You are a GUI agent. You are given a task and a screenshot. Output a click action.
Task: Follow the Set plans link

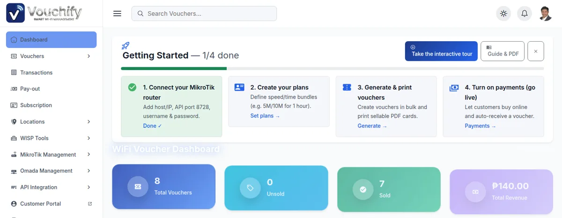(265, 116)
